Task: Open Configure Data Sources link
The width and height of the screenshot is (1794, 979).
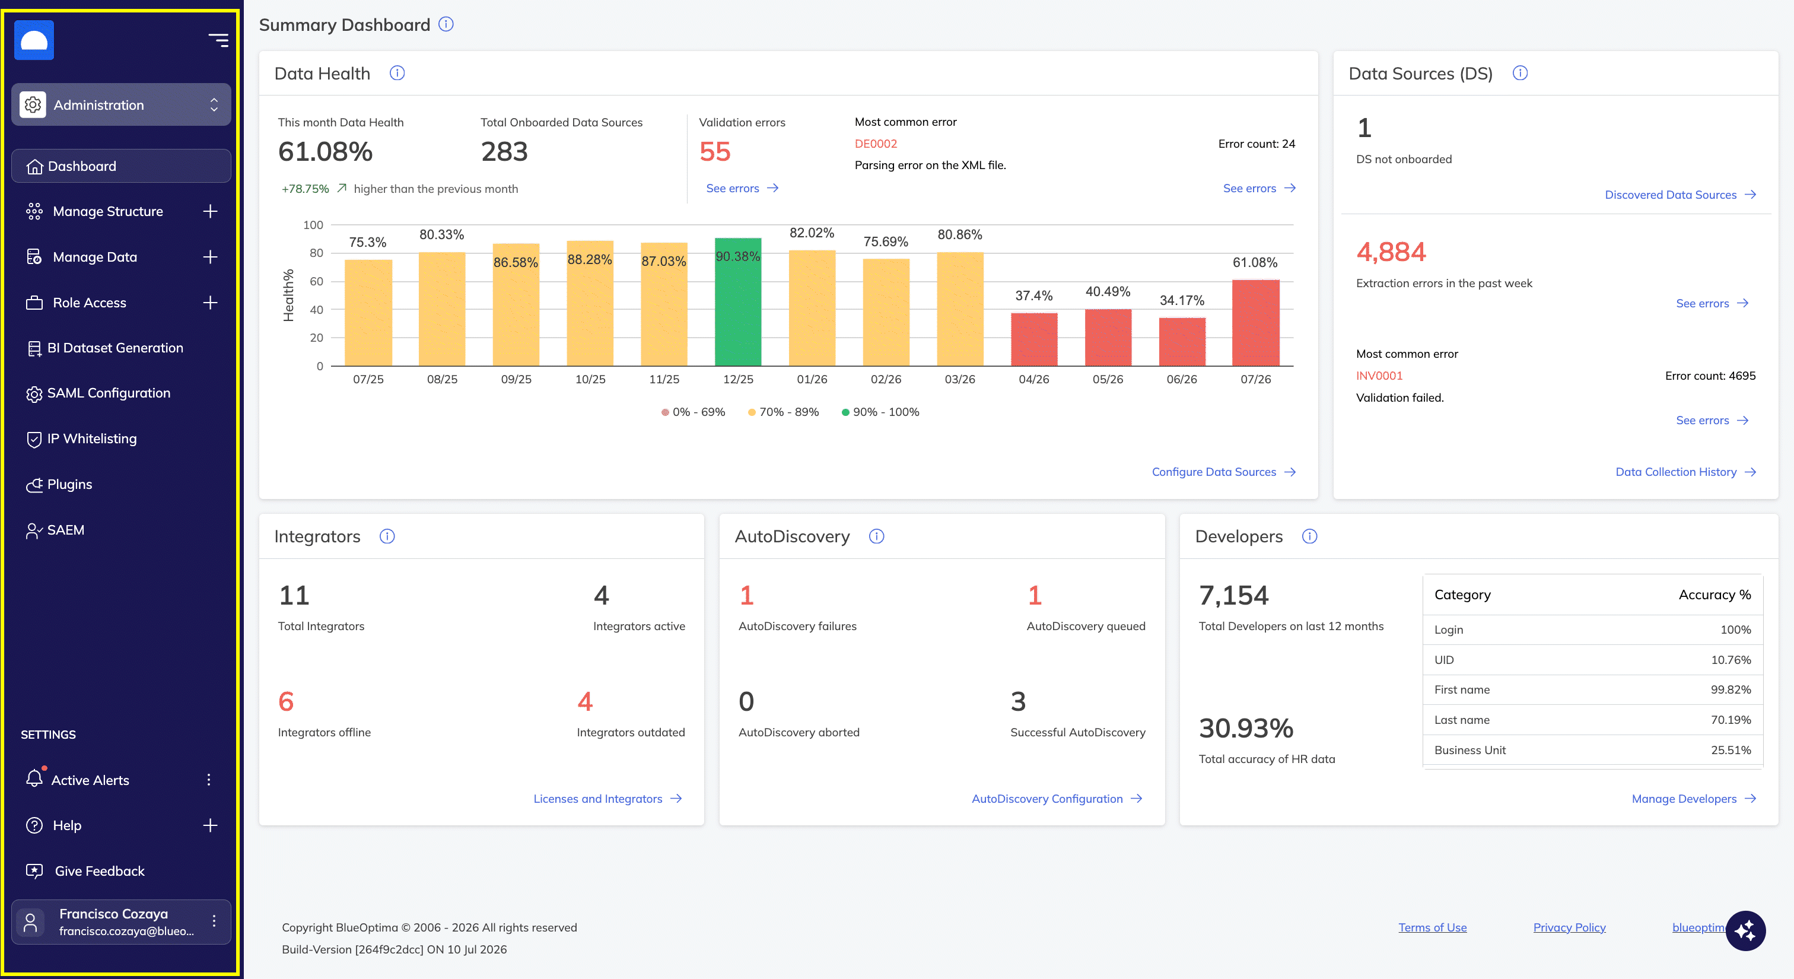Action: (1224, 472)
